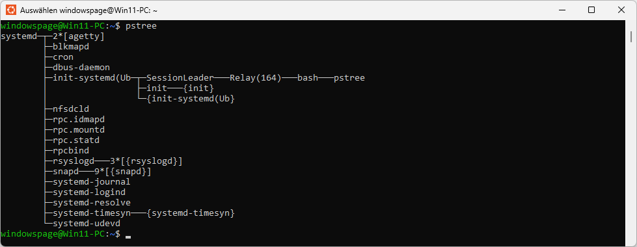Click the blkmapd process line

coord(71,47)
